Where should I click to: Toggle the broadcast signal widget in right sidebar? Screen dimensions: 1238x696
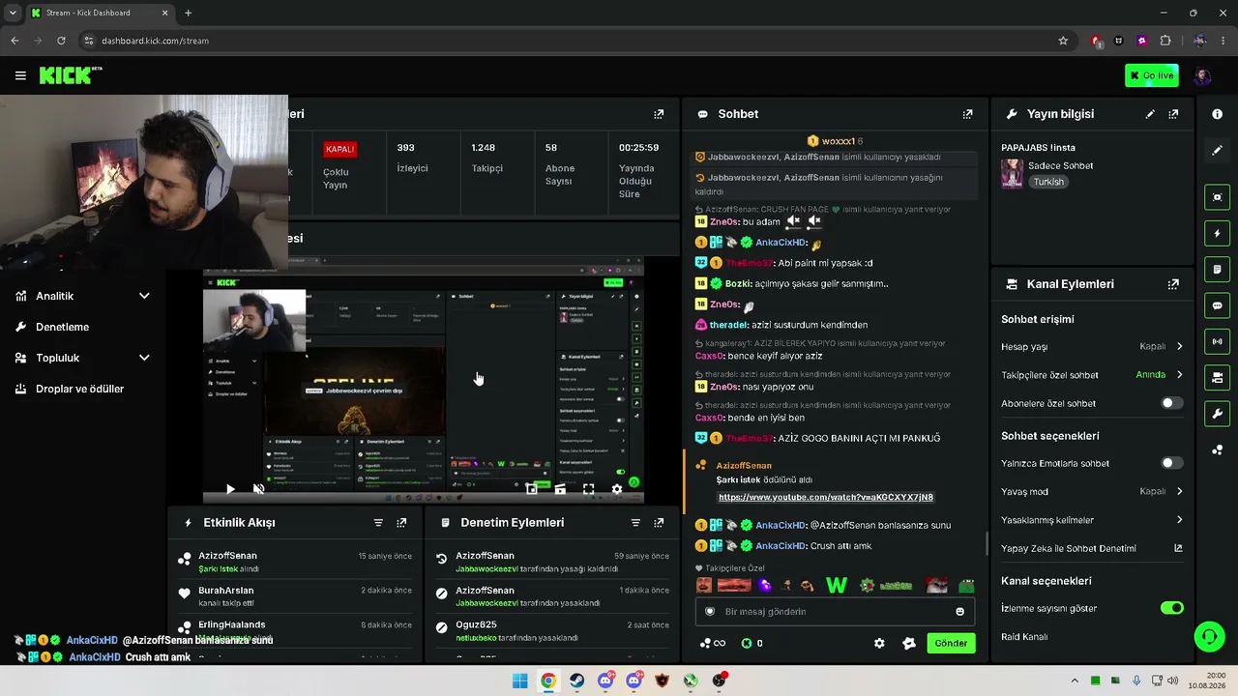[1217, 341]
